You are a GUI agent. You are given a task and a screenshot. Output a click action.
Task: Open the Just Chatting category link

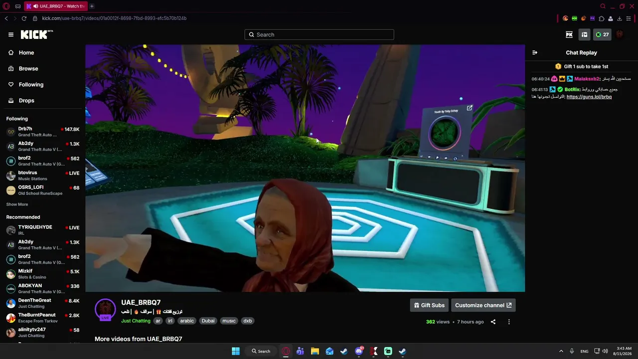point(136,321)
